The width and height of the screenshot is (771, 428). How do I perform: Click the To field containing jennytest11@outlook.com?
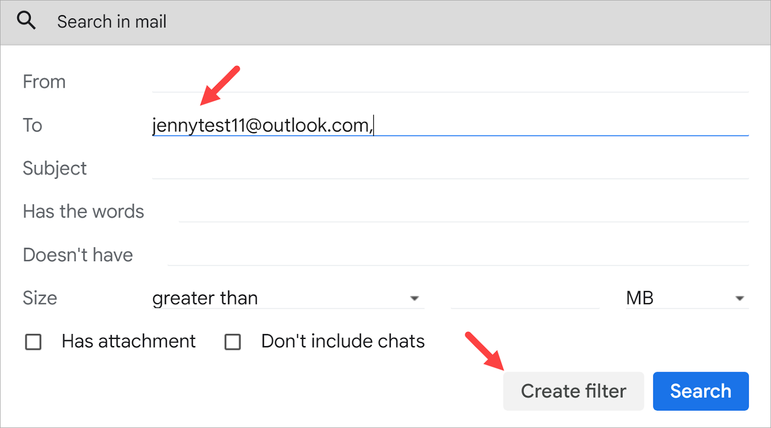[x=450, y=125]
